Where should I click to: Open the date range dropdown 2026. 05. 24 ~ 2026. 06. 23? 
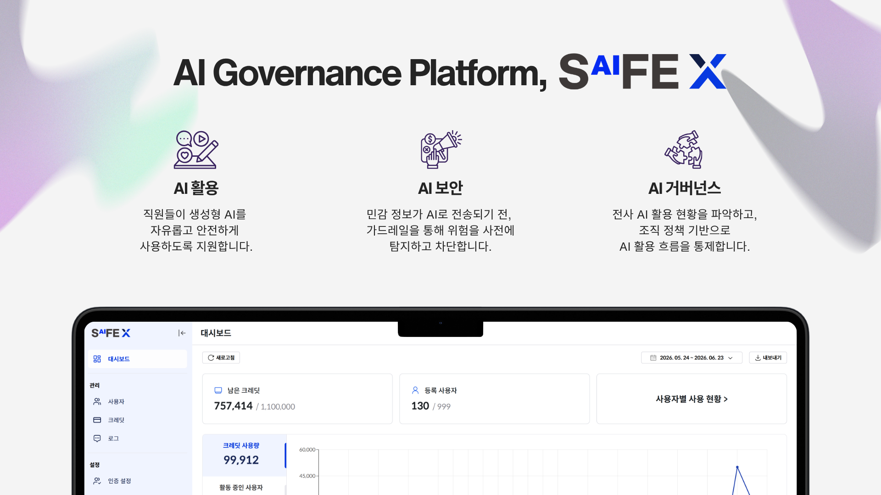(x=691, y=357)
